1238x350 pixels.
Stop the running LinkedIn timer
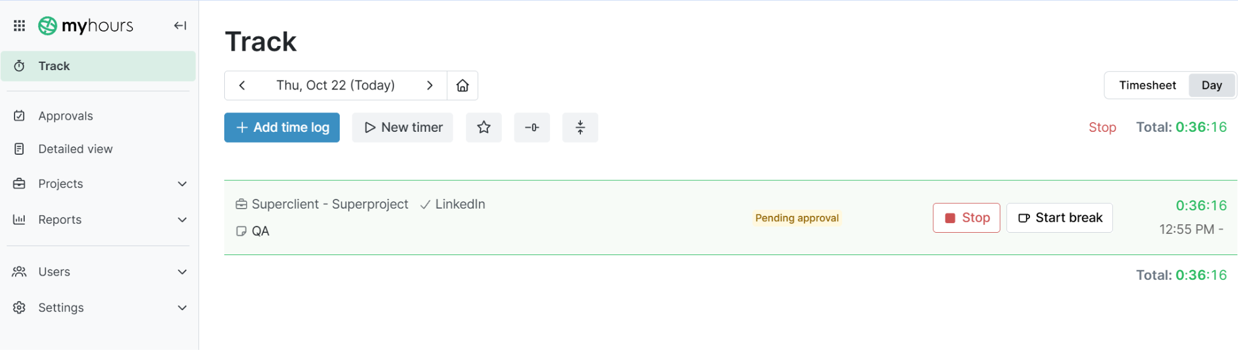click(x=967, y=218)
